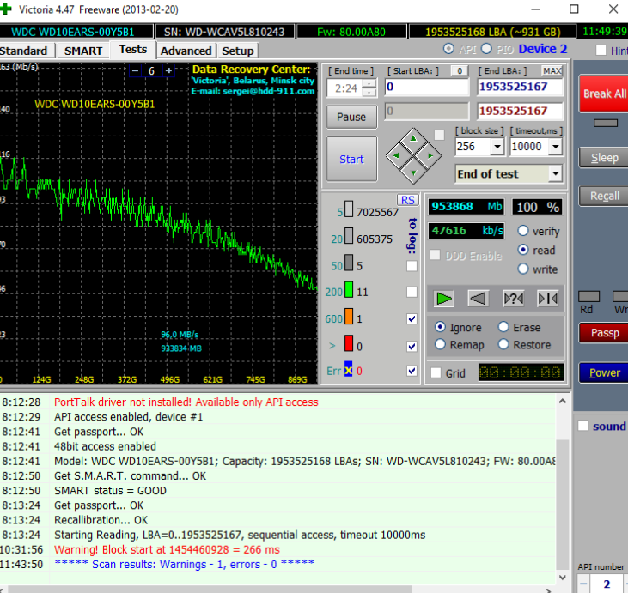Viewport: 628px width, 593px height.
Task: Click the red slow block swatch
Action: click(x=349, y=343)
